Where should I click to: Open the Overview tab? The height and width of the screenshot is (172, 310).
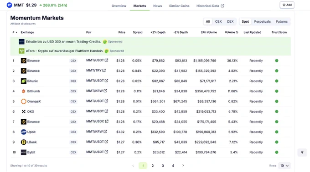click(119, 6)
